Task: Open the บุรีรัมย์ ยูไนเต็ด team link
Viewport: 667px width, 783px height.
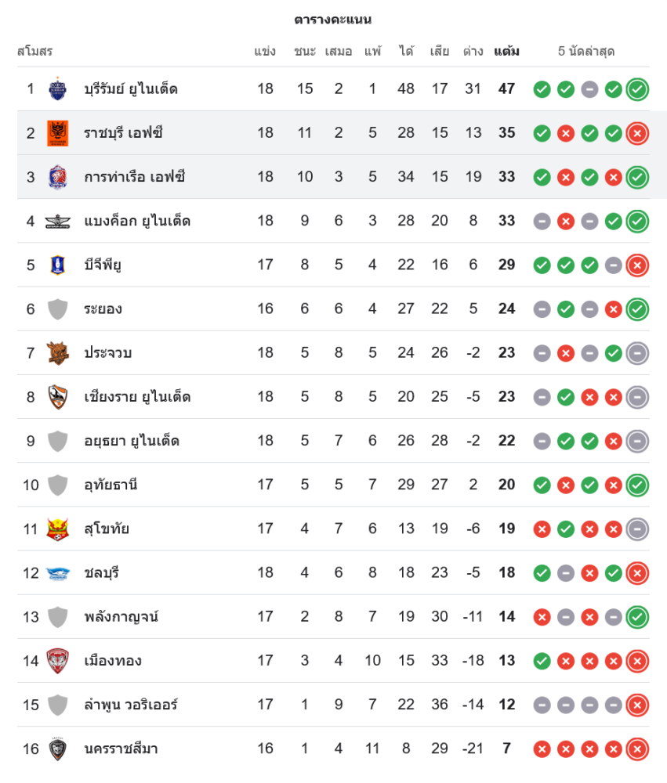Action: 131,89
